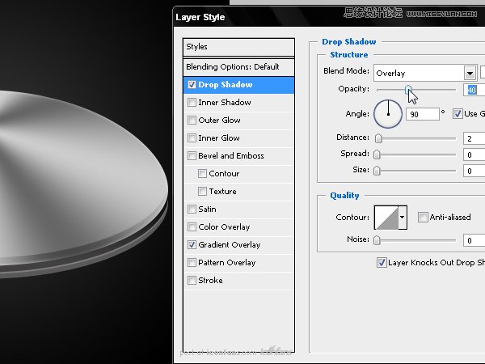Select the Outer Glow label
Viewport: 485px width, 364px height.
(219, 120)
